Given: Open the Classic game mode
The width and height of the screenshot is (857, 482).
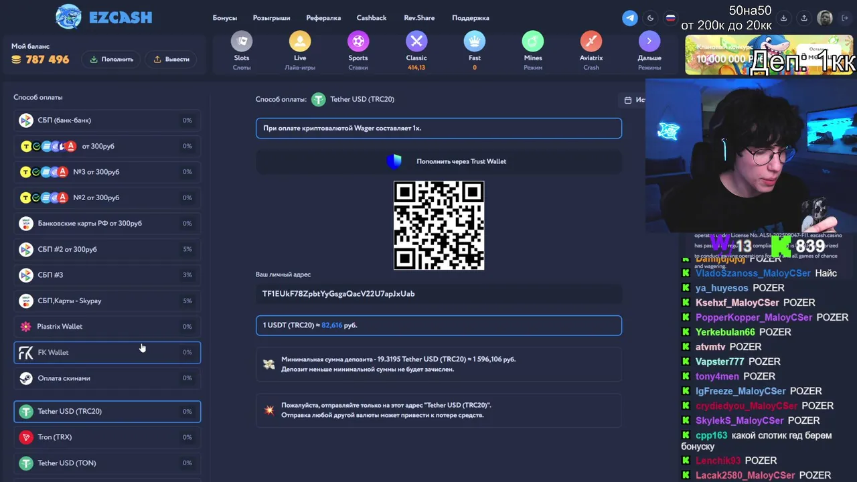Looking at the screenshot, I should 416,51.
